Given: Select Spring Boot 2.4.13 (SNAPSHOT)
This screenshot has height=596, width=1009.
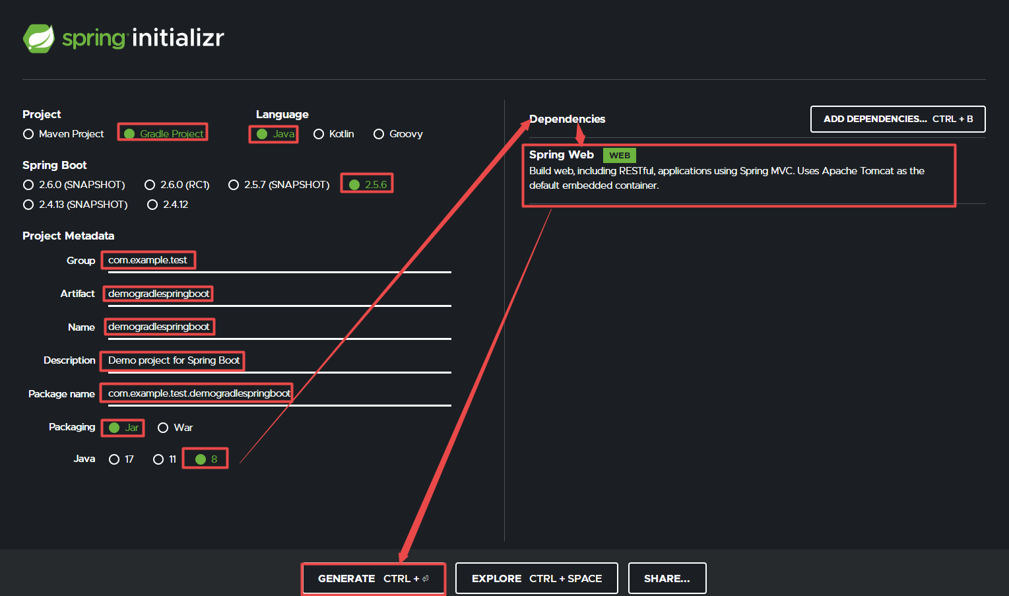Looking at the screenshot, I should (75, 205).
